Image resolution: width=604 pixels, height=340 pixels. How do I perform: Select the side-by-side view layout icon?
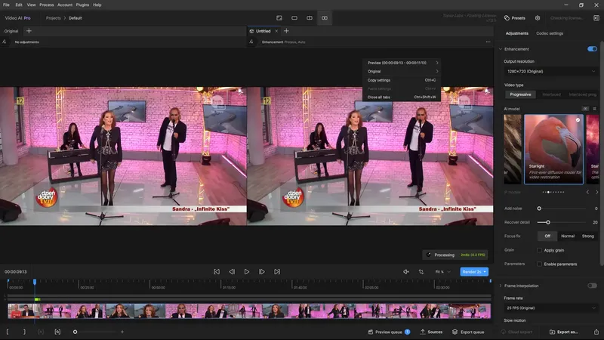325,18
